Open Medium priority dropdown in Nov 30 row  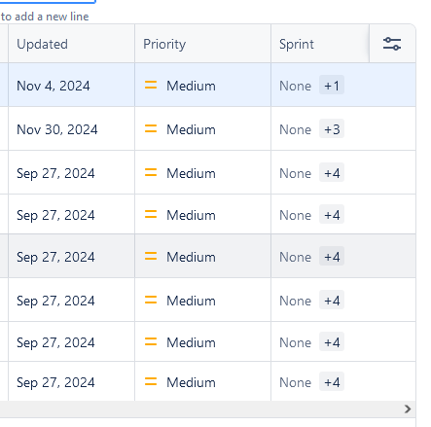[202, 129]
